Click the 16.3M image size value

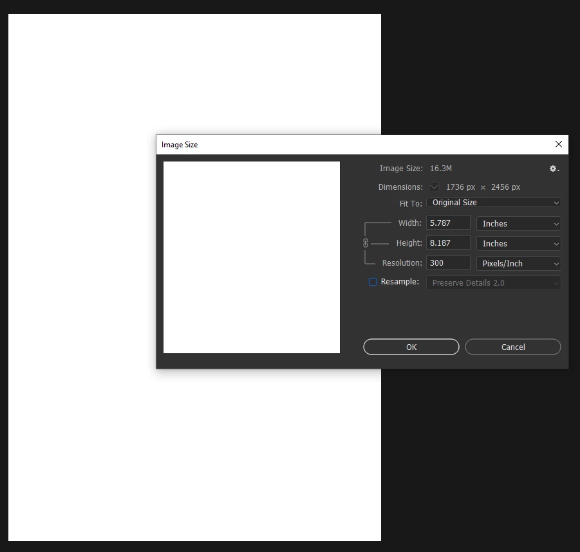click(x=440, y=168)
